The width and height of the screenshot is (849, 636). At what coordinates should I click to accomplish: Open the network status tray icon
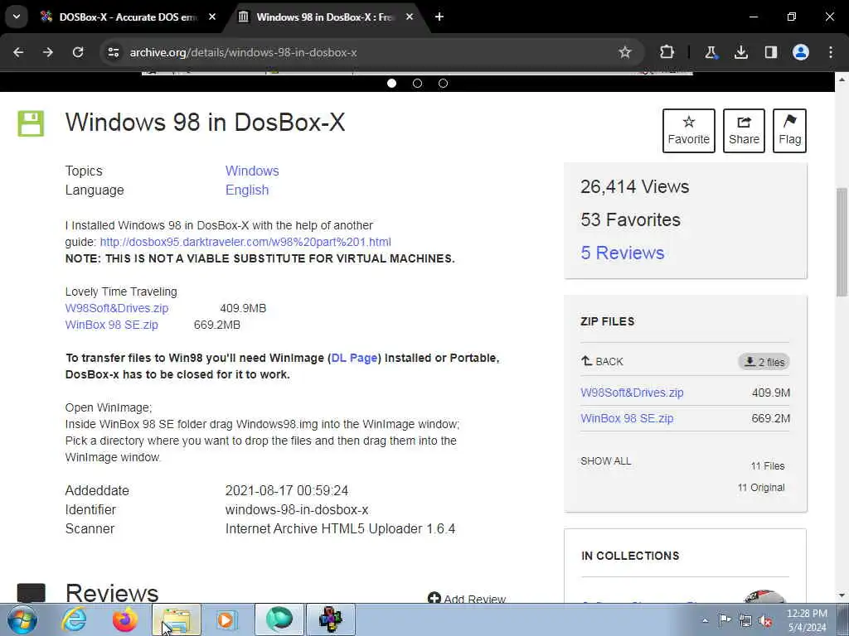745,620
